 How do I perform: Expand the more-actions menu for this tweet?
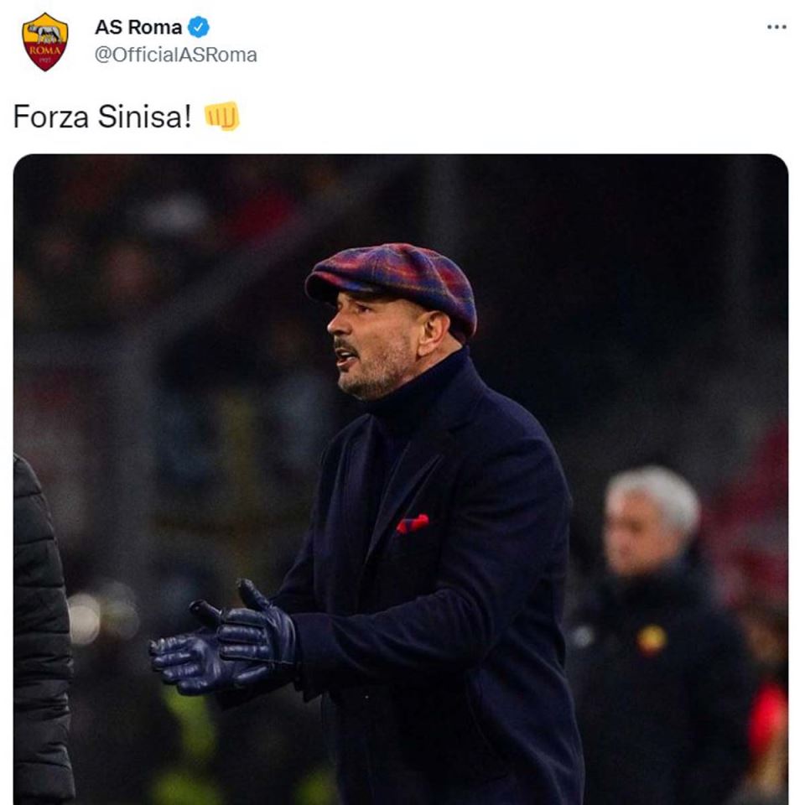click(x=776, y=27)
